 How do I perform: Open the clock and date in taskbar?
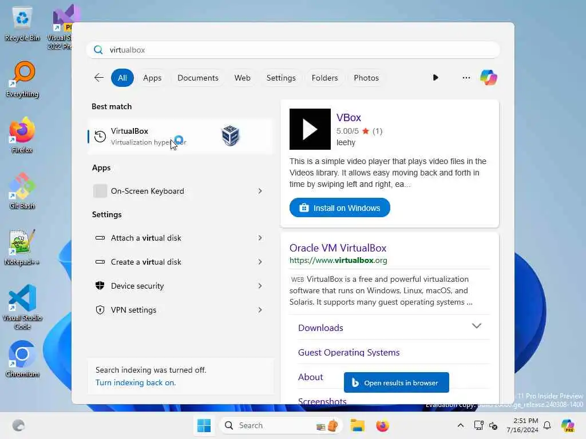click(x=522, y=425)
